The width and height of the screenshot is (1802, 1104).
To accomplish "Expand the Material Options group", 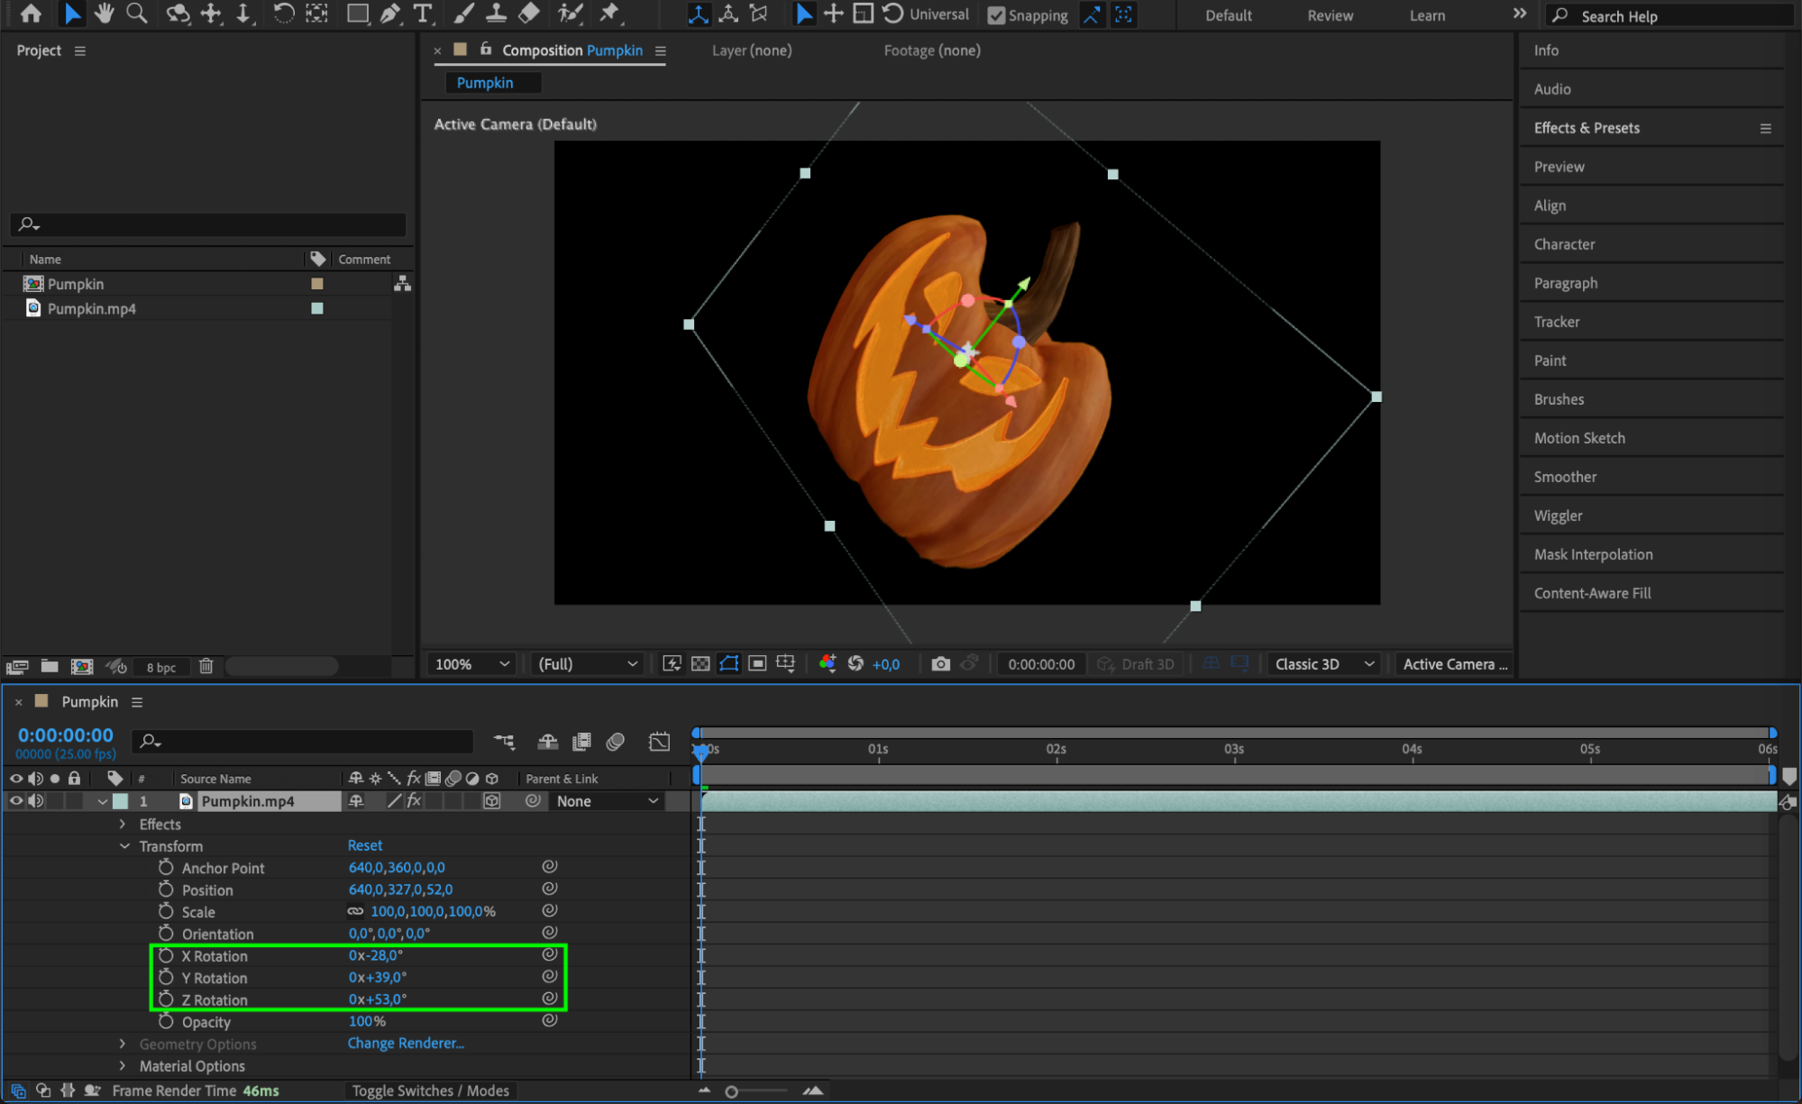I will (123, 1065).
